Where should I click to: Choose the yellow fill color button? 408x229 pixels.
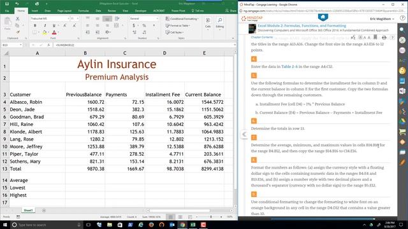[45, 32]
